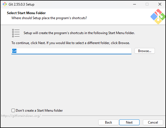Return to previous step with Back
The image size is (166, 128).
click(108, 122)
